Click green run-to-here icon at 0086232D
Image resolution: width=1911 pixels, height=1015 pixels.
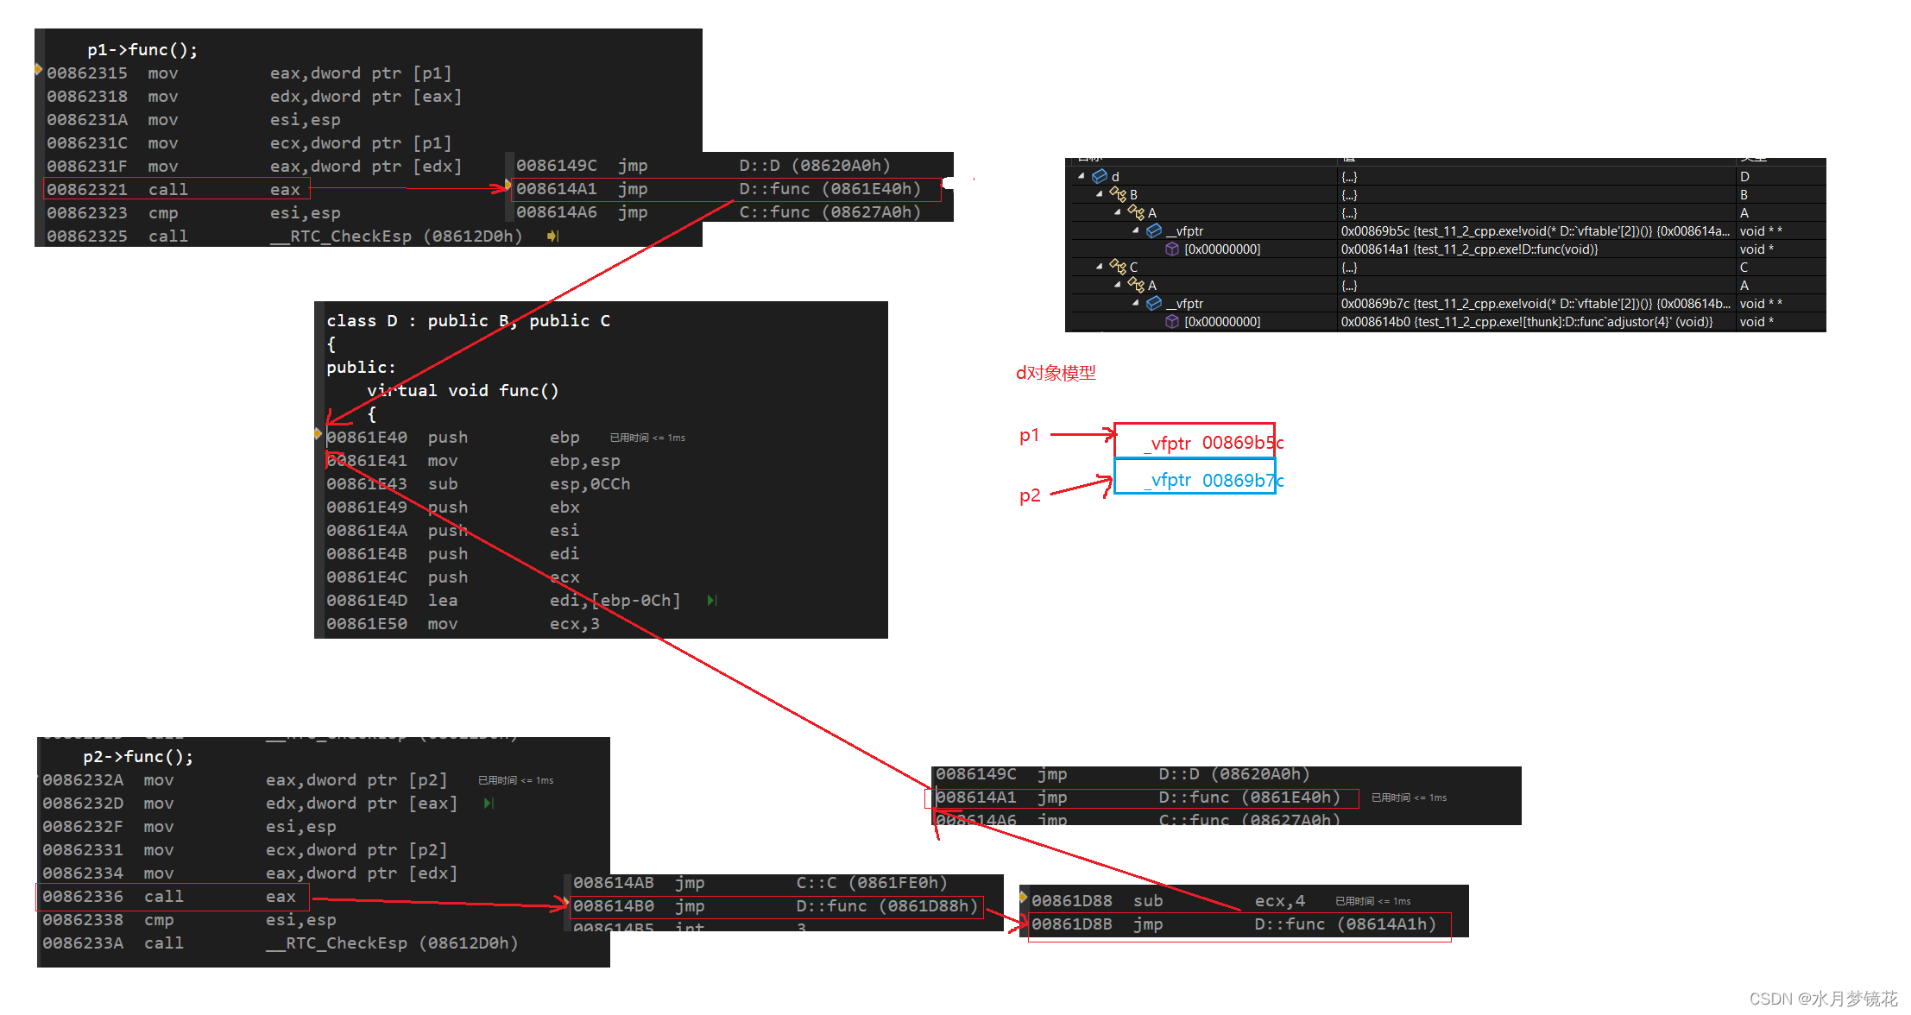(x=489, y=803)
